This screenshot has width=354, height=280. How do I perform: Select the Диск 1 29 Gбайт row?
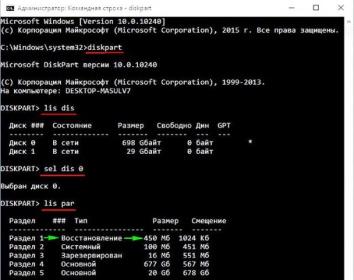111,151
